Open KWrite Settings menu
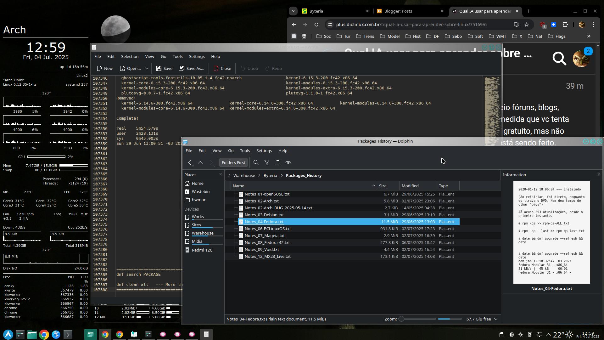The width and height of the screenshot is (604, 340). 197,56
